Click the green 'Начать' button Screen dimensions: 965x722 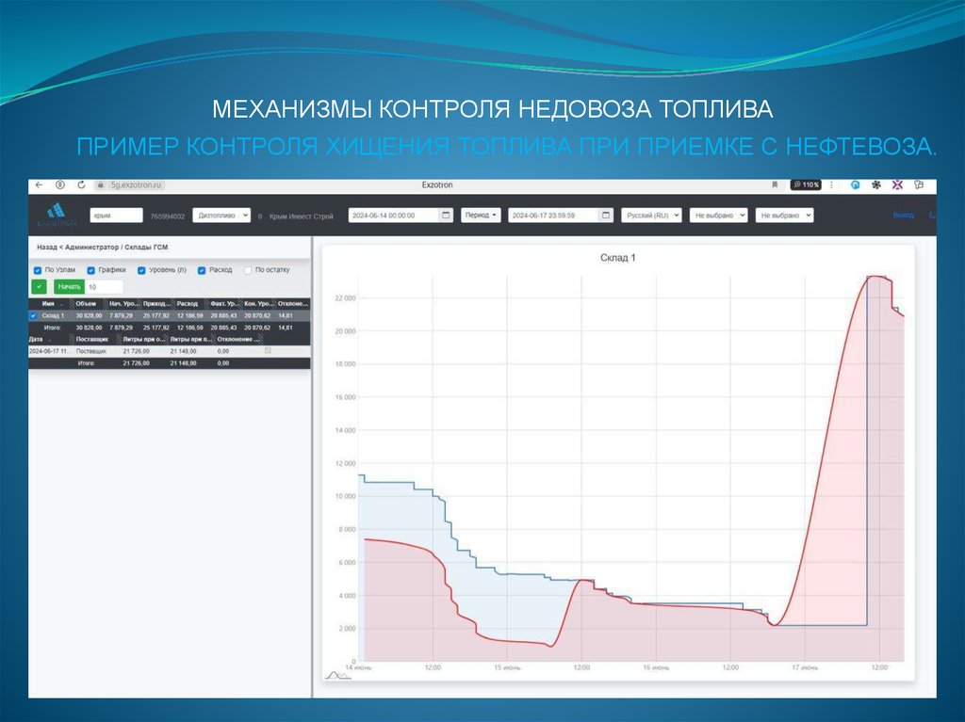click(69, 286)
